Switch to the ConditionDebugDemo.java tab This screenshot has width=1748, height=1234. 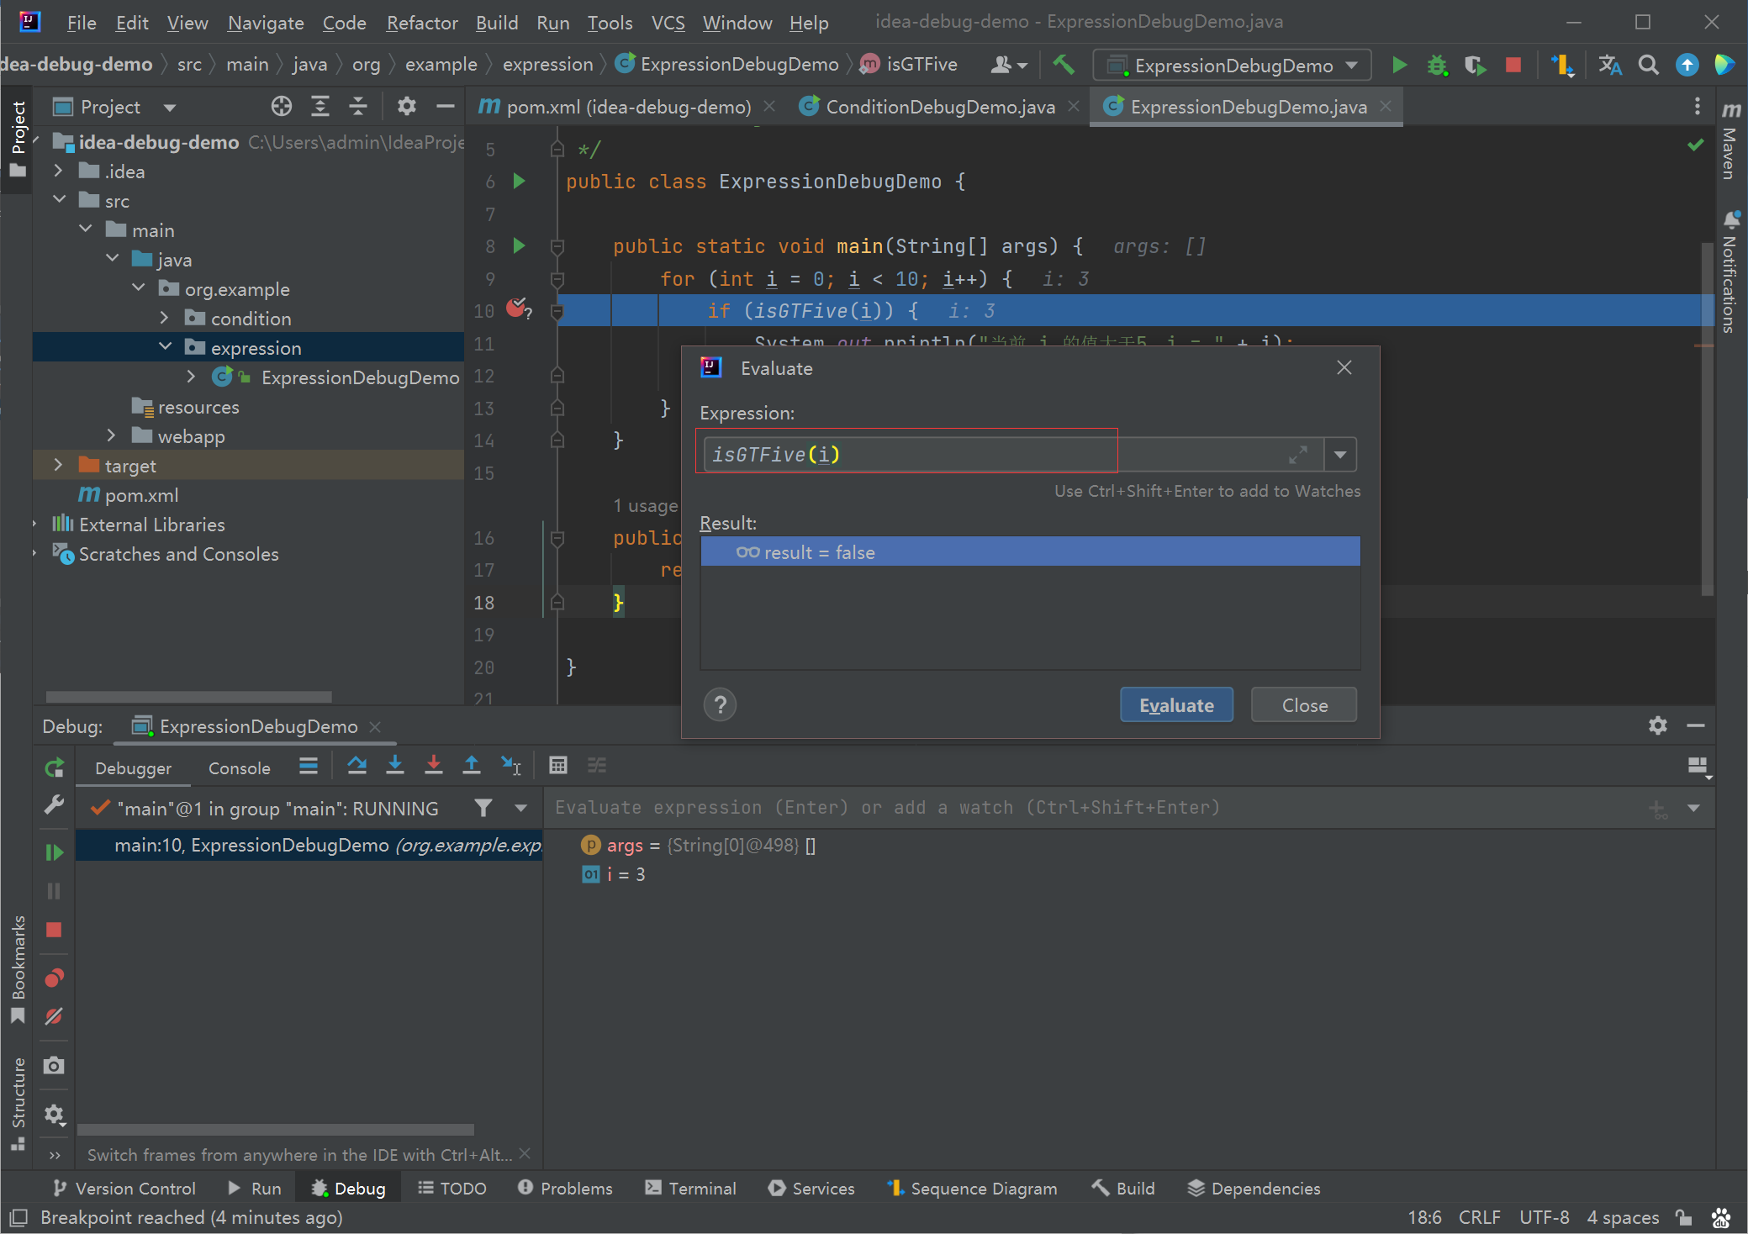[939, 107]
